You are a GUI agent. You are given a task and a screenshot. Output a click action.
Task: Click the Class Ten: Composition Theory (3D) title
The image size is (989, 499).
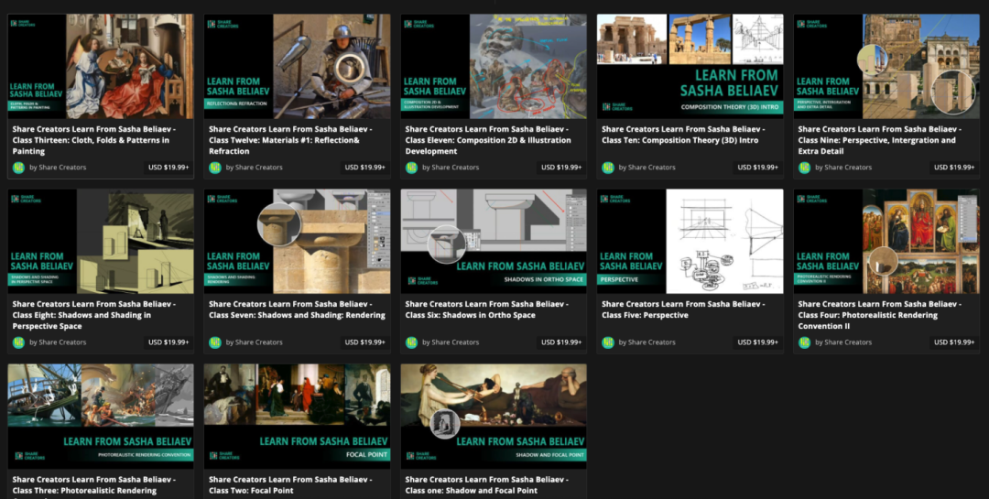pos(683,135)
